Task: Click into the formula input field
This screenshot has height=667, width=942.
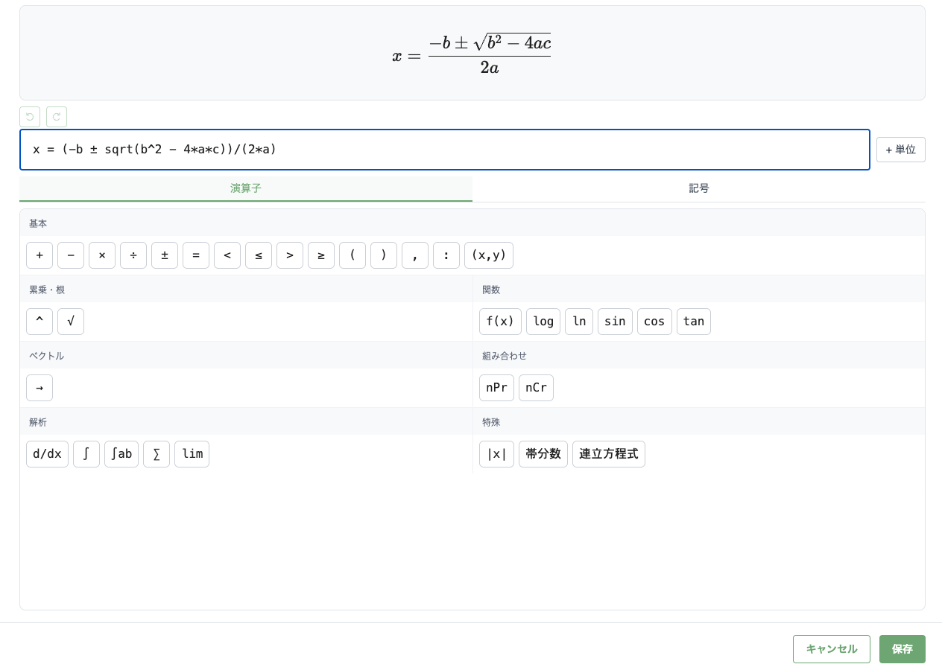Action: click(x=445, y=150)
